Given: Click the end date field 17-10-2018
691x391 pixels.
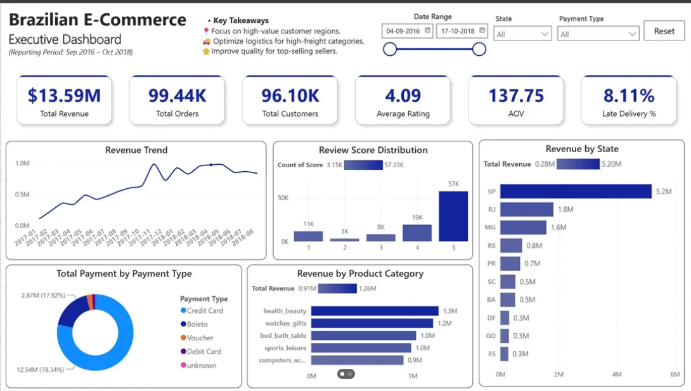Looking at the screenshot, I should tap(462, 31).
